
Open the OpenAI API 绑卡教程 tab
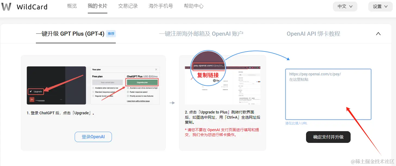313,33
